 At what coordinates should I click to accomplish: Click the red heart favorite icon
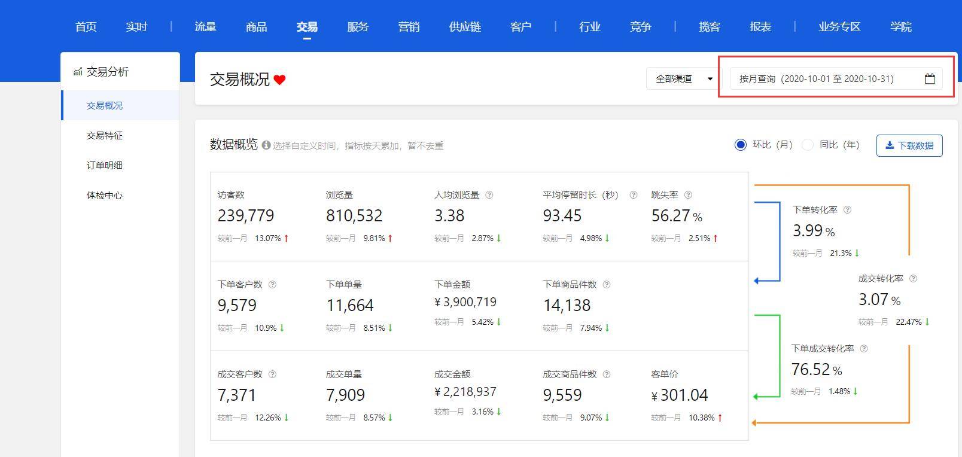coord(279,80)
